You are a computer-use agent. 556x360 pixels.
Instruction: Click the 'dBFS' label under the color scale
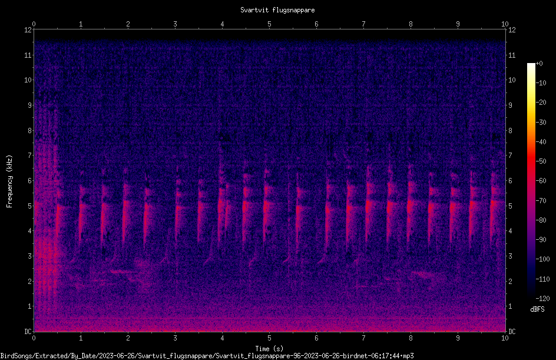point(537,309)
